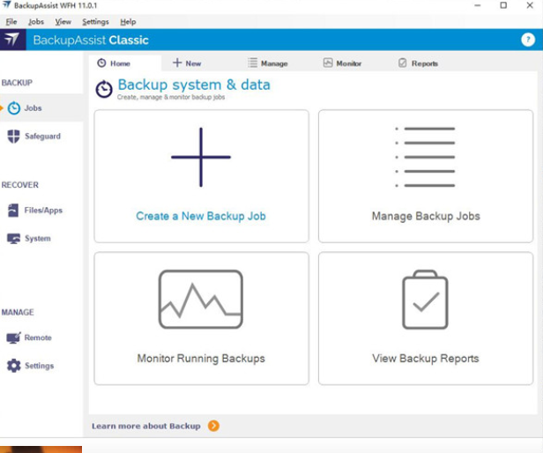Click Learn more about Backup link
543x453 pixels.
[x=146, y=427]
